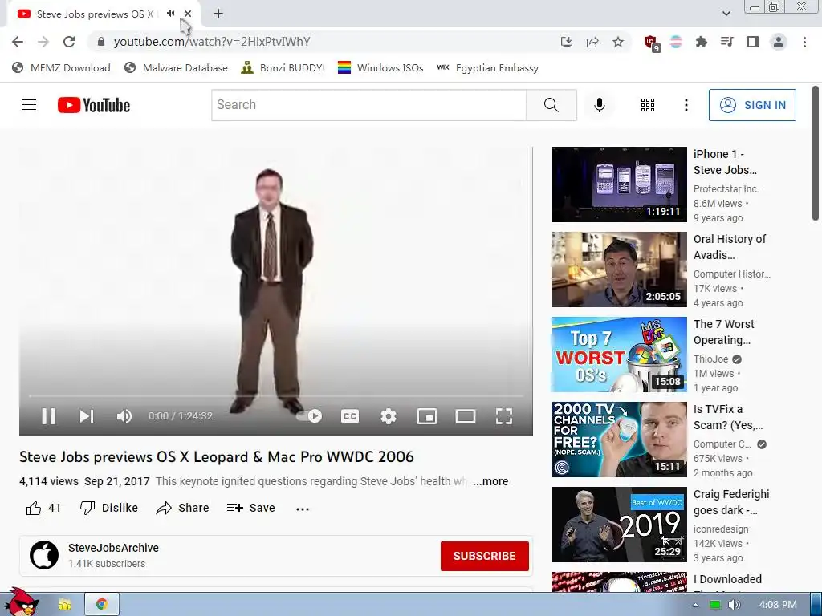The image size is (822, 616).
Task: Toggle theater mode view
Action: point(466,416)
